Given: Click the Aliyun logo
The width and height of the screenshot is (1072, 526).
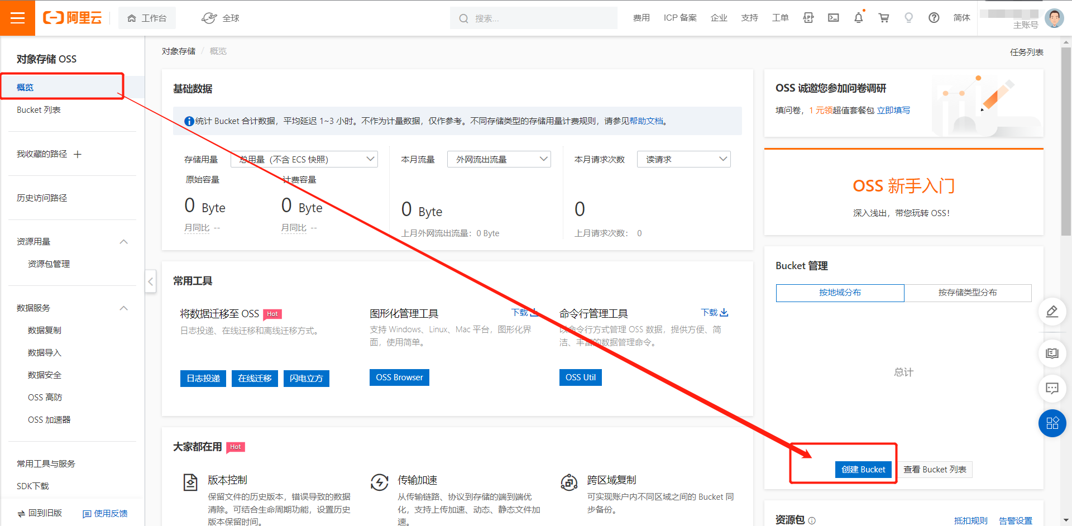Looking at the screenshot, I should [x=73, y=18].
